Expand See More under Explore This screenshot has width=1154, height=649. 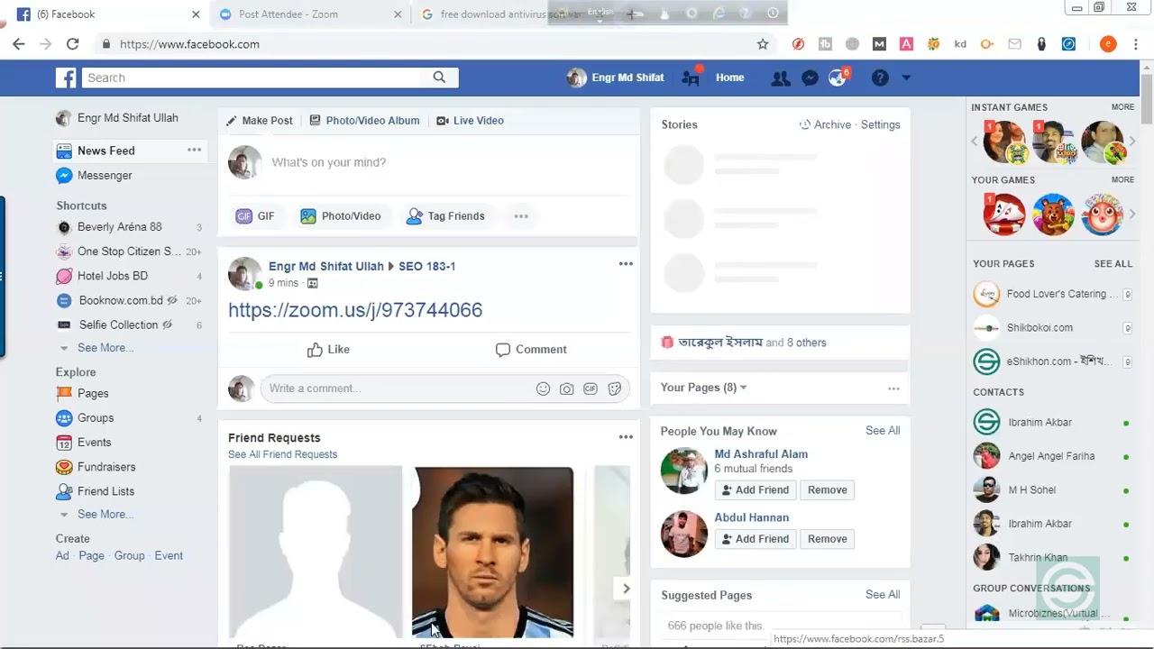(105, 515)
